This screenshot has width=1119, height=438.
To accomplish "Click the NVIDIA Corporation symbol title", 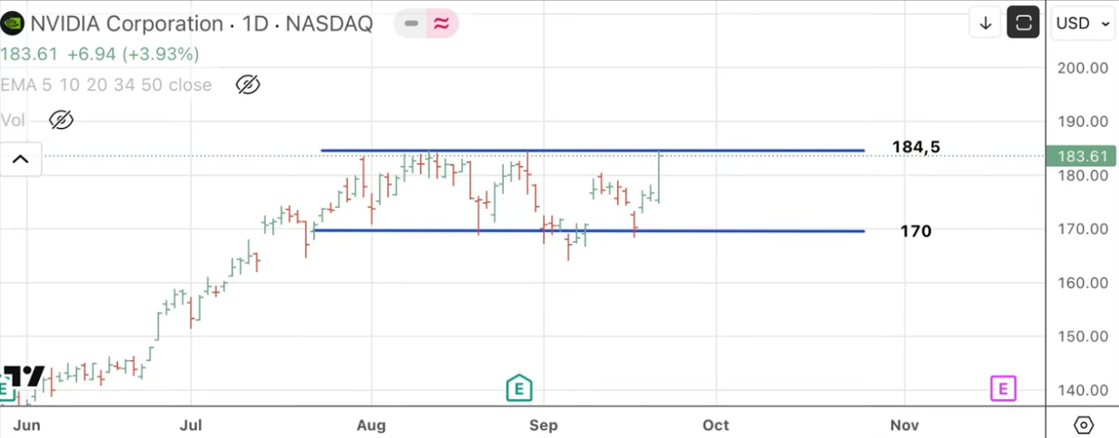I will (125, 23).
